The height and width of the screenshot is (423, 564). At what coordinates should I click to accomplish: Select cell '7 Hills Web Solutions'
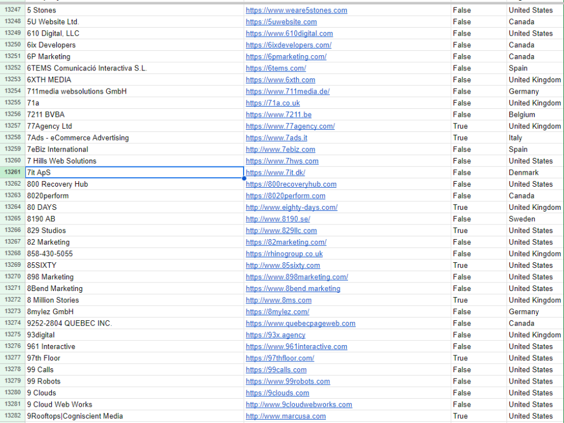pos(135,161)
